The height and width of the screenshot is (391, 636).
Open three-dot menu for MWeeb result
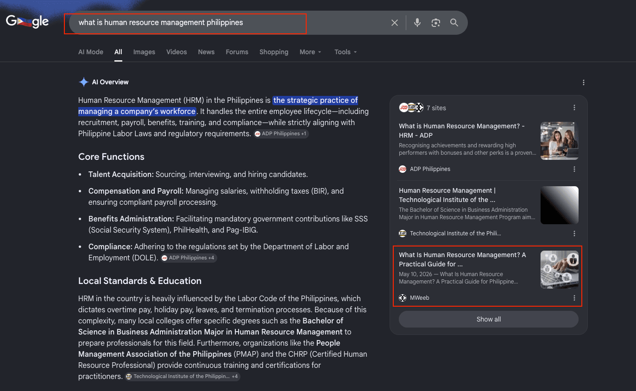[x=574, y=298]
